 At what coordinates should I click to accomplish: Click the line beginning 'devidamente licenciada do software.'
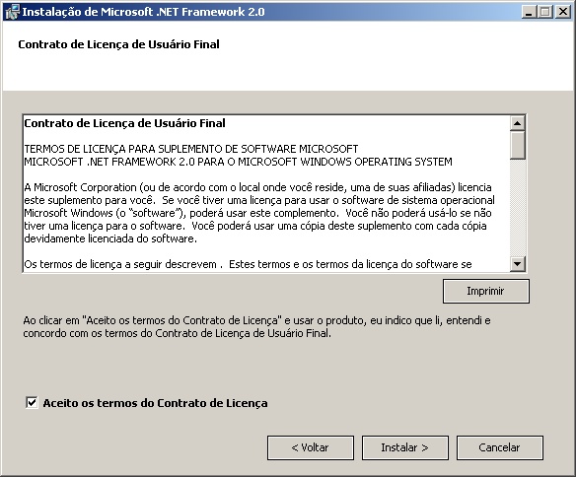pos(110,238)
